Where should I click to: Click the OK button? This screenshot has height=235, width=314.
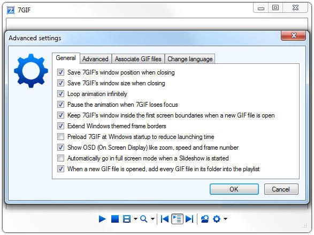click(x=234, y=189)
